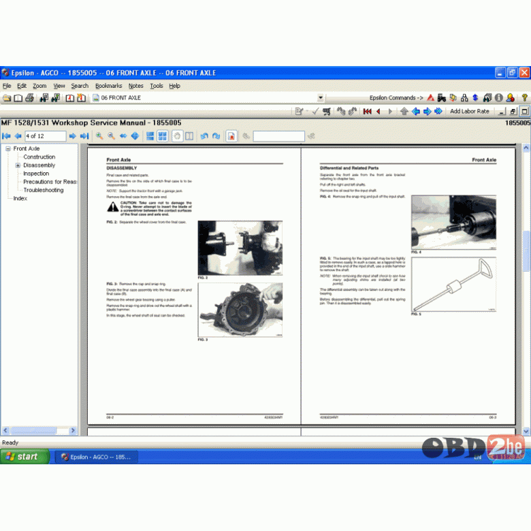Click the page number field showing 4 of 12
This screenshot has height=531, width=531.
46,136
